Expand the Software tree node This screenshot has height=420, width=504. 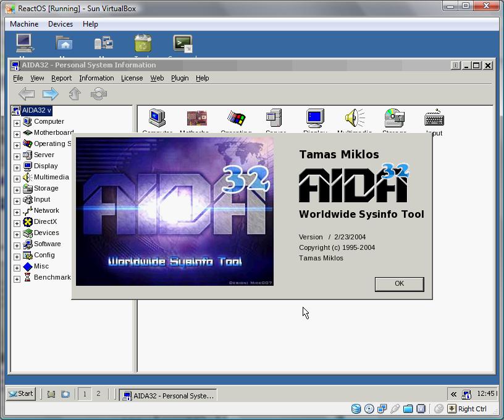click(17, 245)
